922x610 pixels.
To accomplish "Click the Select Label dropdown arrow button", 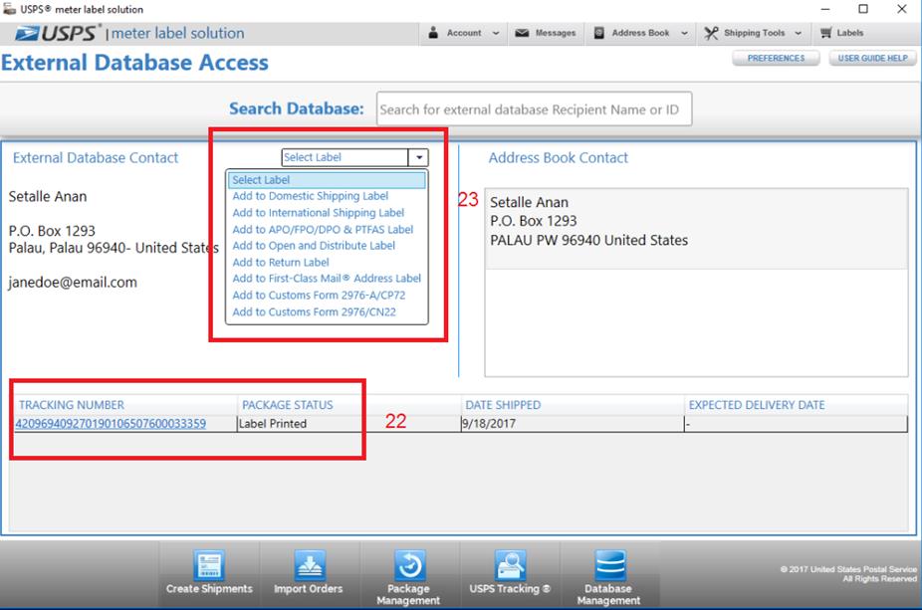I will tap(418, 157).
